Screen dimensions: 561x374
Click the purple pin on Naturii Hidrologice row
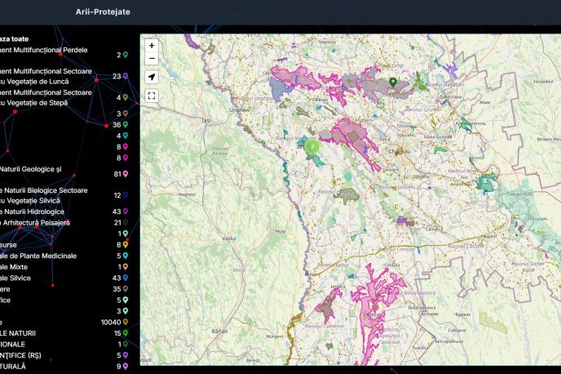tap(126, 211)
